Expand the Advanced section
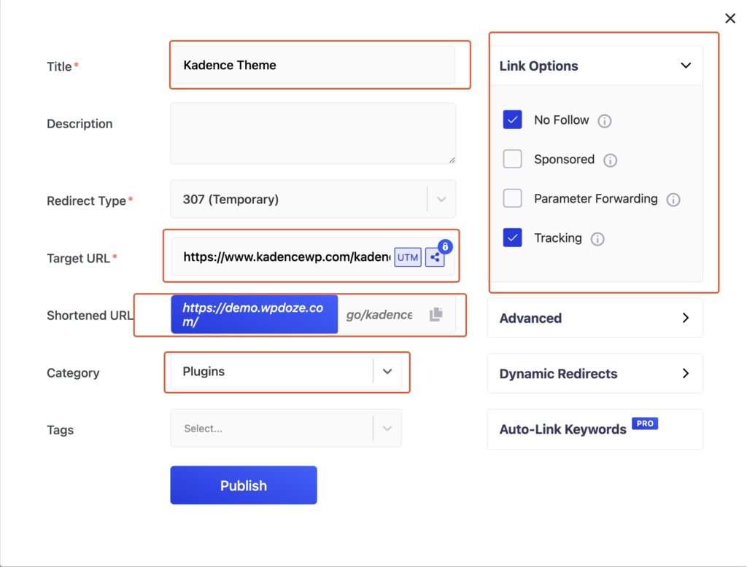747x567 pixels. point(595,318)
